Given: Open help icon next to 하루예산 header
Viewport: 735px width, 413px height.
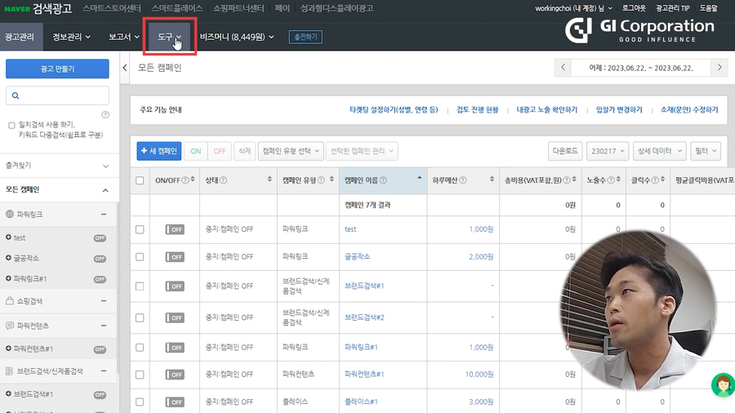Looking at the screenshot, I should [463, 180].
